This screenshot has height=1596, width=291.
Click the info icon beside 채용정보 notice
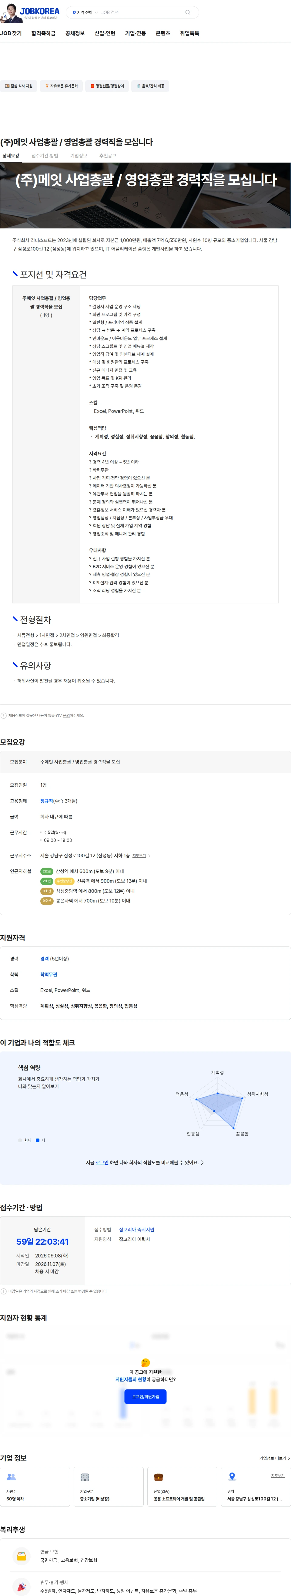pos(4,716)
